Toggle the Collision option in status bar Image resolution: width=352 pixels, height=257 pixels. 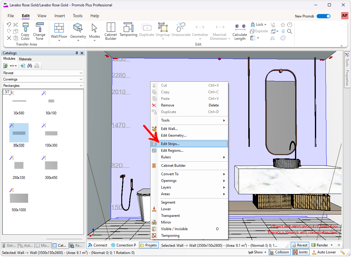pyautogui.click(x=280, y=252)
